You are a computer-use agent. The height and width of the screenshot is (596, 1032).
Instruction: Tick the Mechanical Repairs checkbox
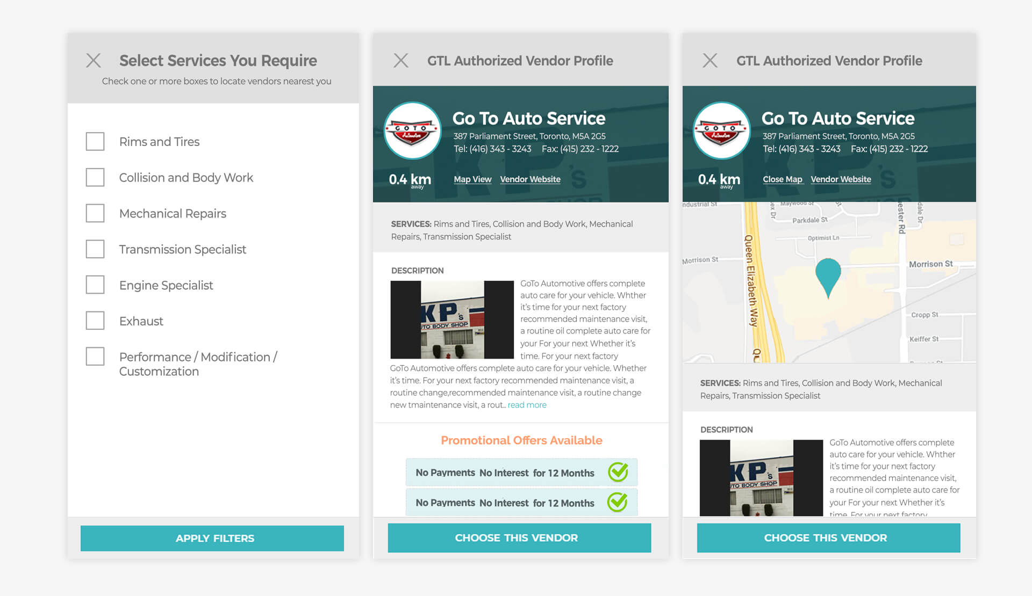click(95, 213)
